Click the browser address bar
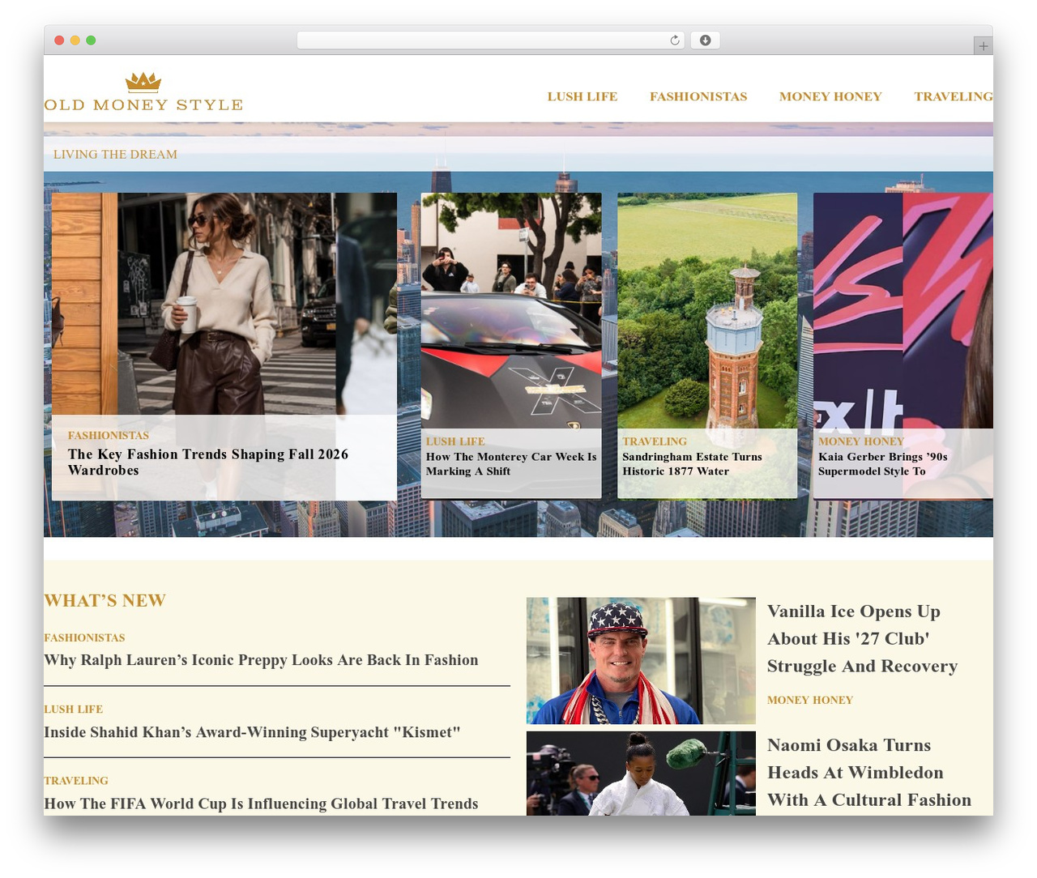 (491, 40)
